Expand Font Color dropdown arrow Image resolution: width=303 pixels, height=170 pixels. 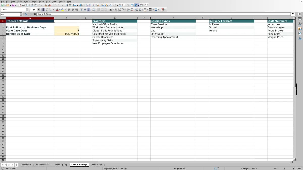(60, 10)
